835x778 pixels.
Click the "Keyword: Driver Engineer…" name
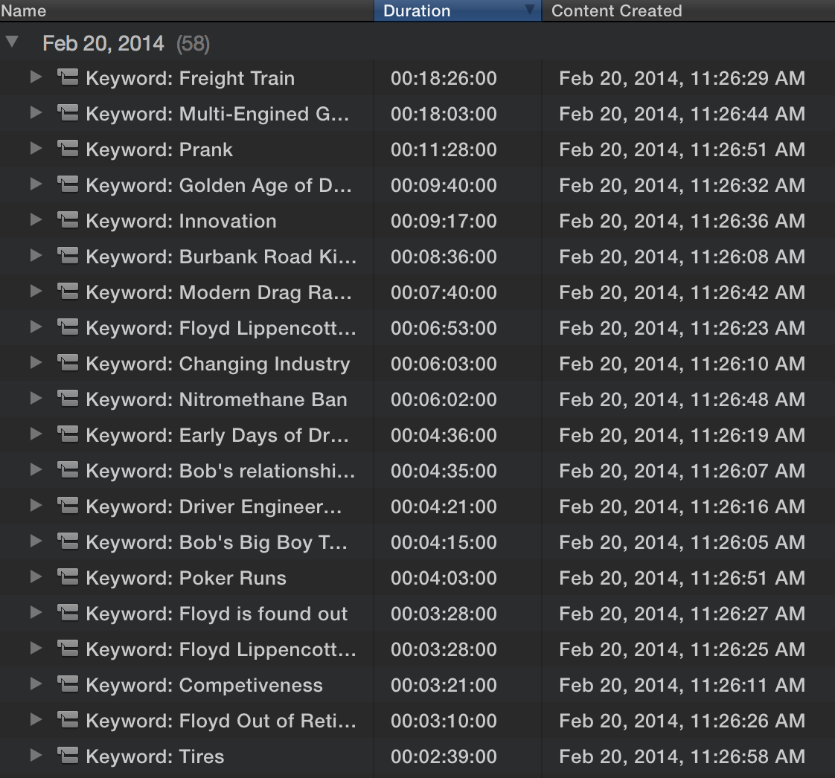pyautogui.click(x=214, y=506)
